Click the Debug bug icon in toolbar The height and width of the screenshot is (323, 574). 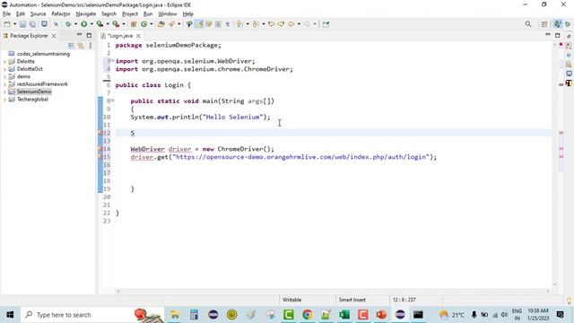point(68,24)
